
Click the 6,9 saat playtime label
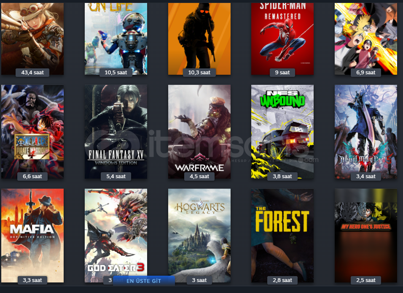click(366, 73)
